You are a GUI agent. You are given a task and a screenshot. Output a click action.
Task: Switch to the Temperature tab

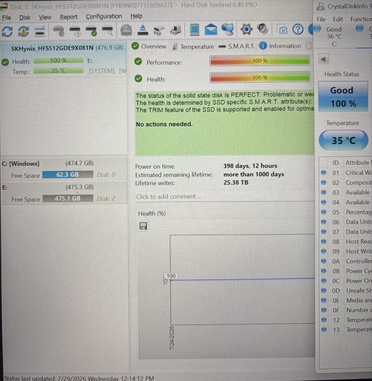click(x=193, y=46)
